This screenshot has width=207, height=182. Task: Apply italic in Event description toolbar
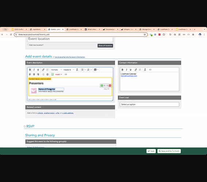click(34, 70)
